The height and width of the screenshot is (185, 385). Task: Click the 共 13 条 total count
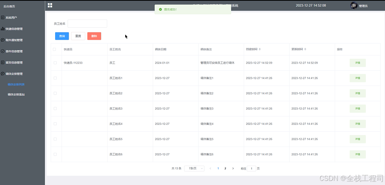pyautogui.click(x=176, y=168)
